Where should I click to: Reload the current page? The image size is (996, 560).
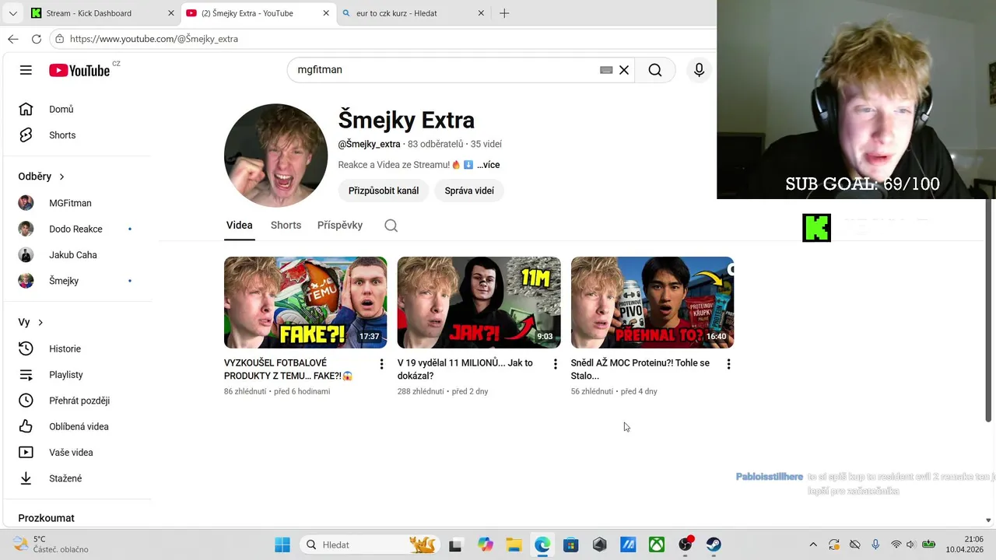36,39
